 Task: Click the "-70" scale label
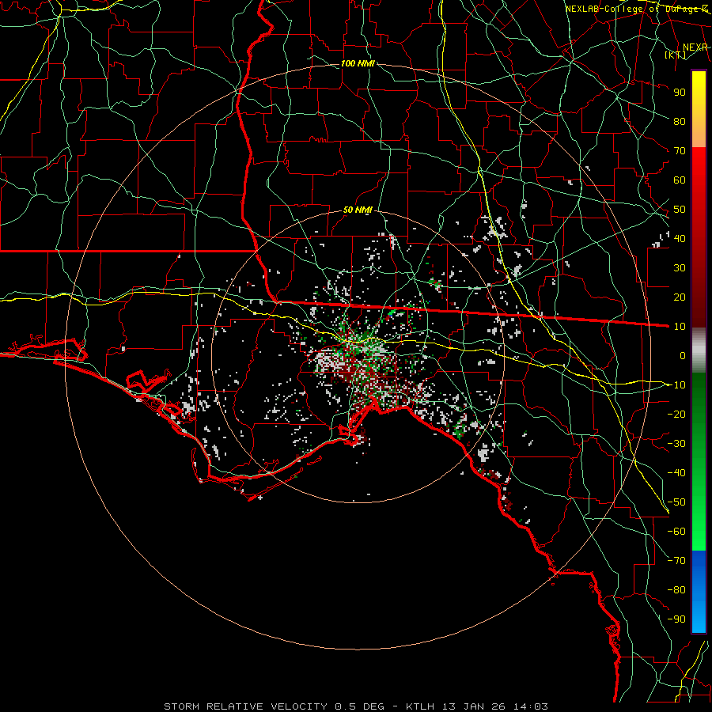676,561
